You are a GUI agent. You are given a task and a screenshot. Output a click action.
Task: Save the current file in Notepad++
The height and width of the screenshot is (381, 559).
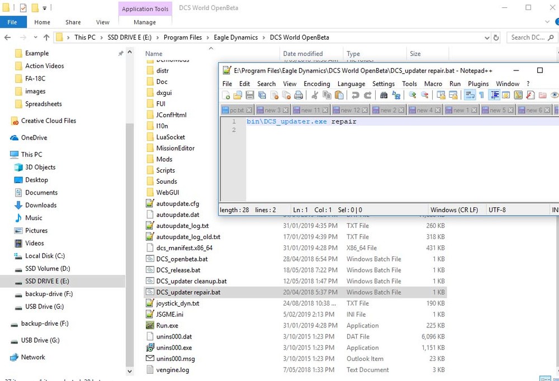click(250, 95)
